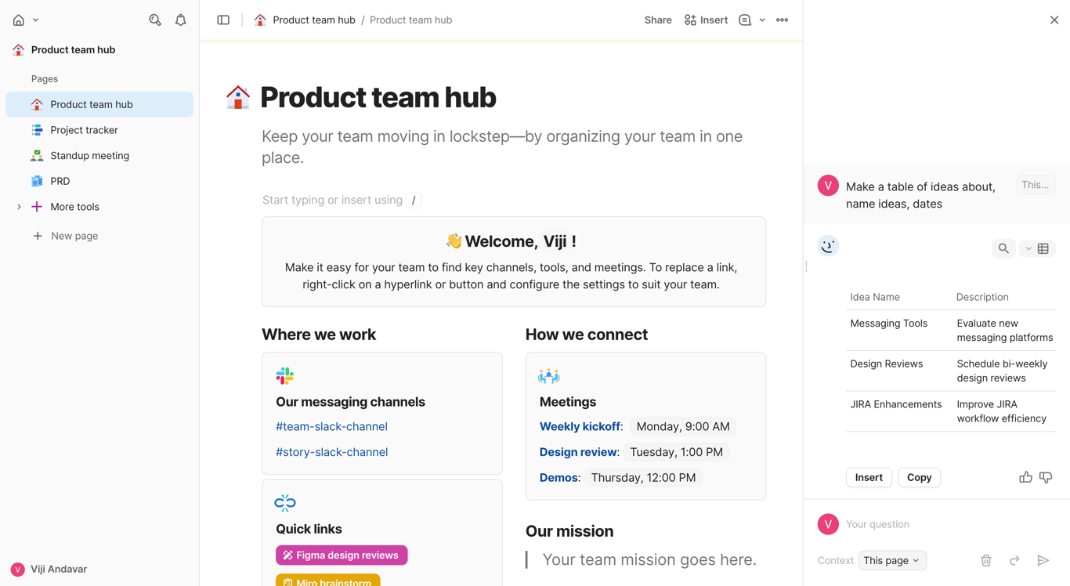
Task: Open the comments icon in header
Action: tap(745, 20)
